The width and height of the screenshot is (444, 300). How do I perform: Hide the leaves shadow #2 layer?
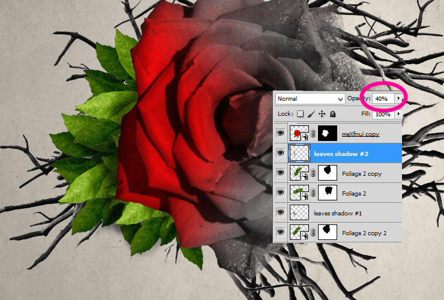click(281, 153)
